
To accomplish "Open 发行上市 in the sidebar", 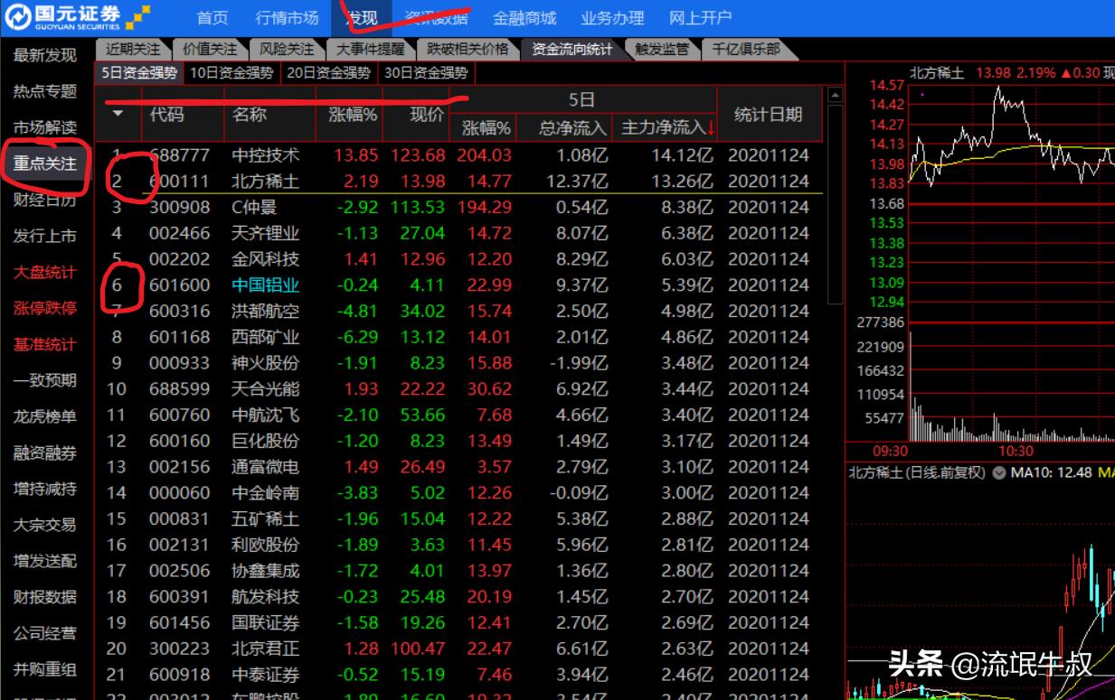I will pyautogui.click(x=45, y=236).
